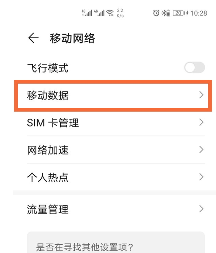216x253 pixels.
Task: Tap the 10:28 clock in status bar
Action: (x=199, y=13)
